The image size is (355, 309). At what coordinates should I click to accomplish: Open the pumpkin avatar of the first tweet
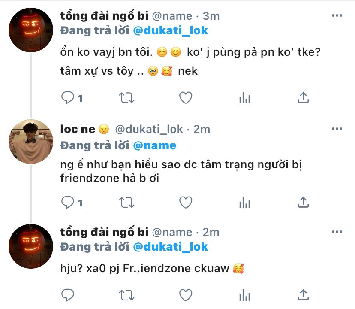31,29
